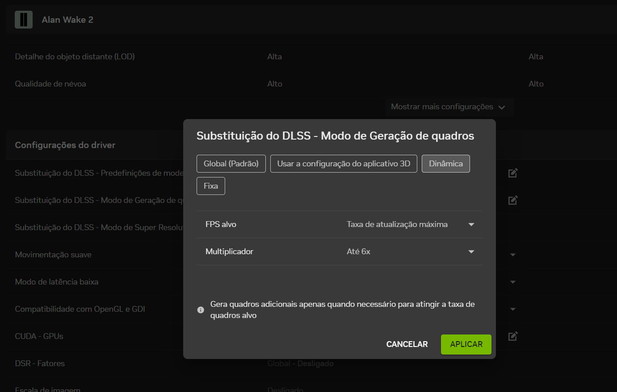Open the edit icon for CUDA - GPUs

pos(512,336)
